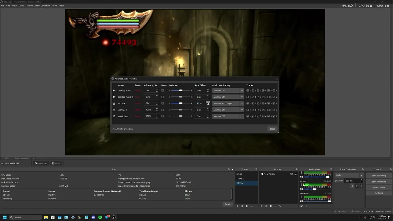The height and width of the screenshot is (221, 393).
Task: Uncheck Active Sources Only checkbox
Action: point(113,129)
